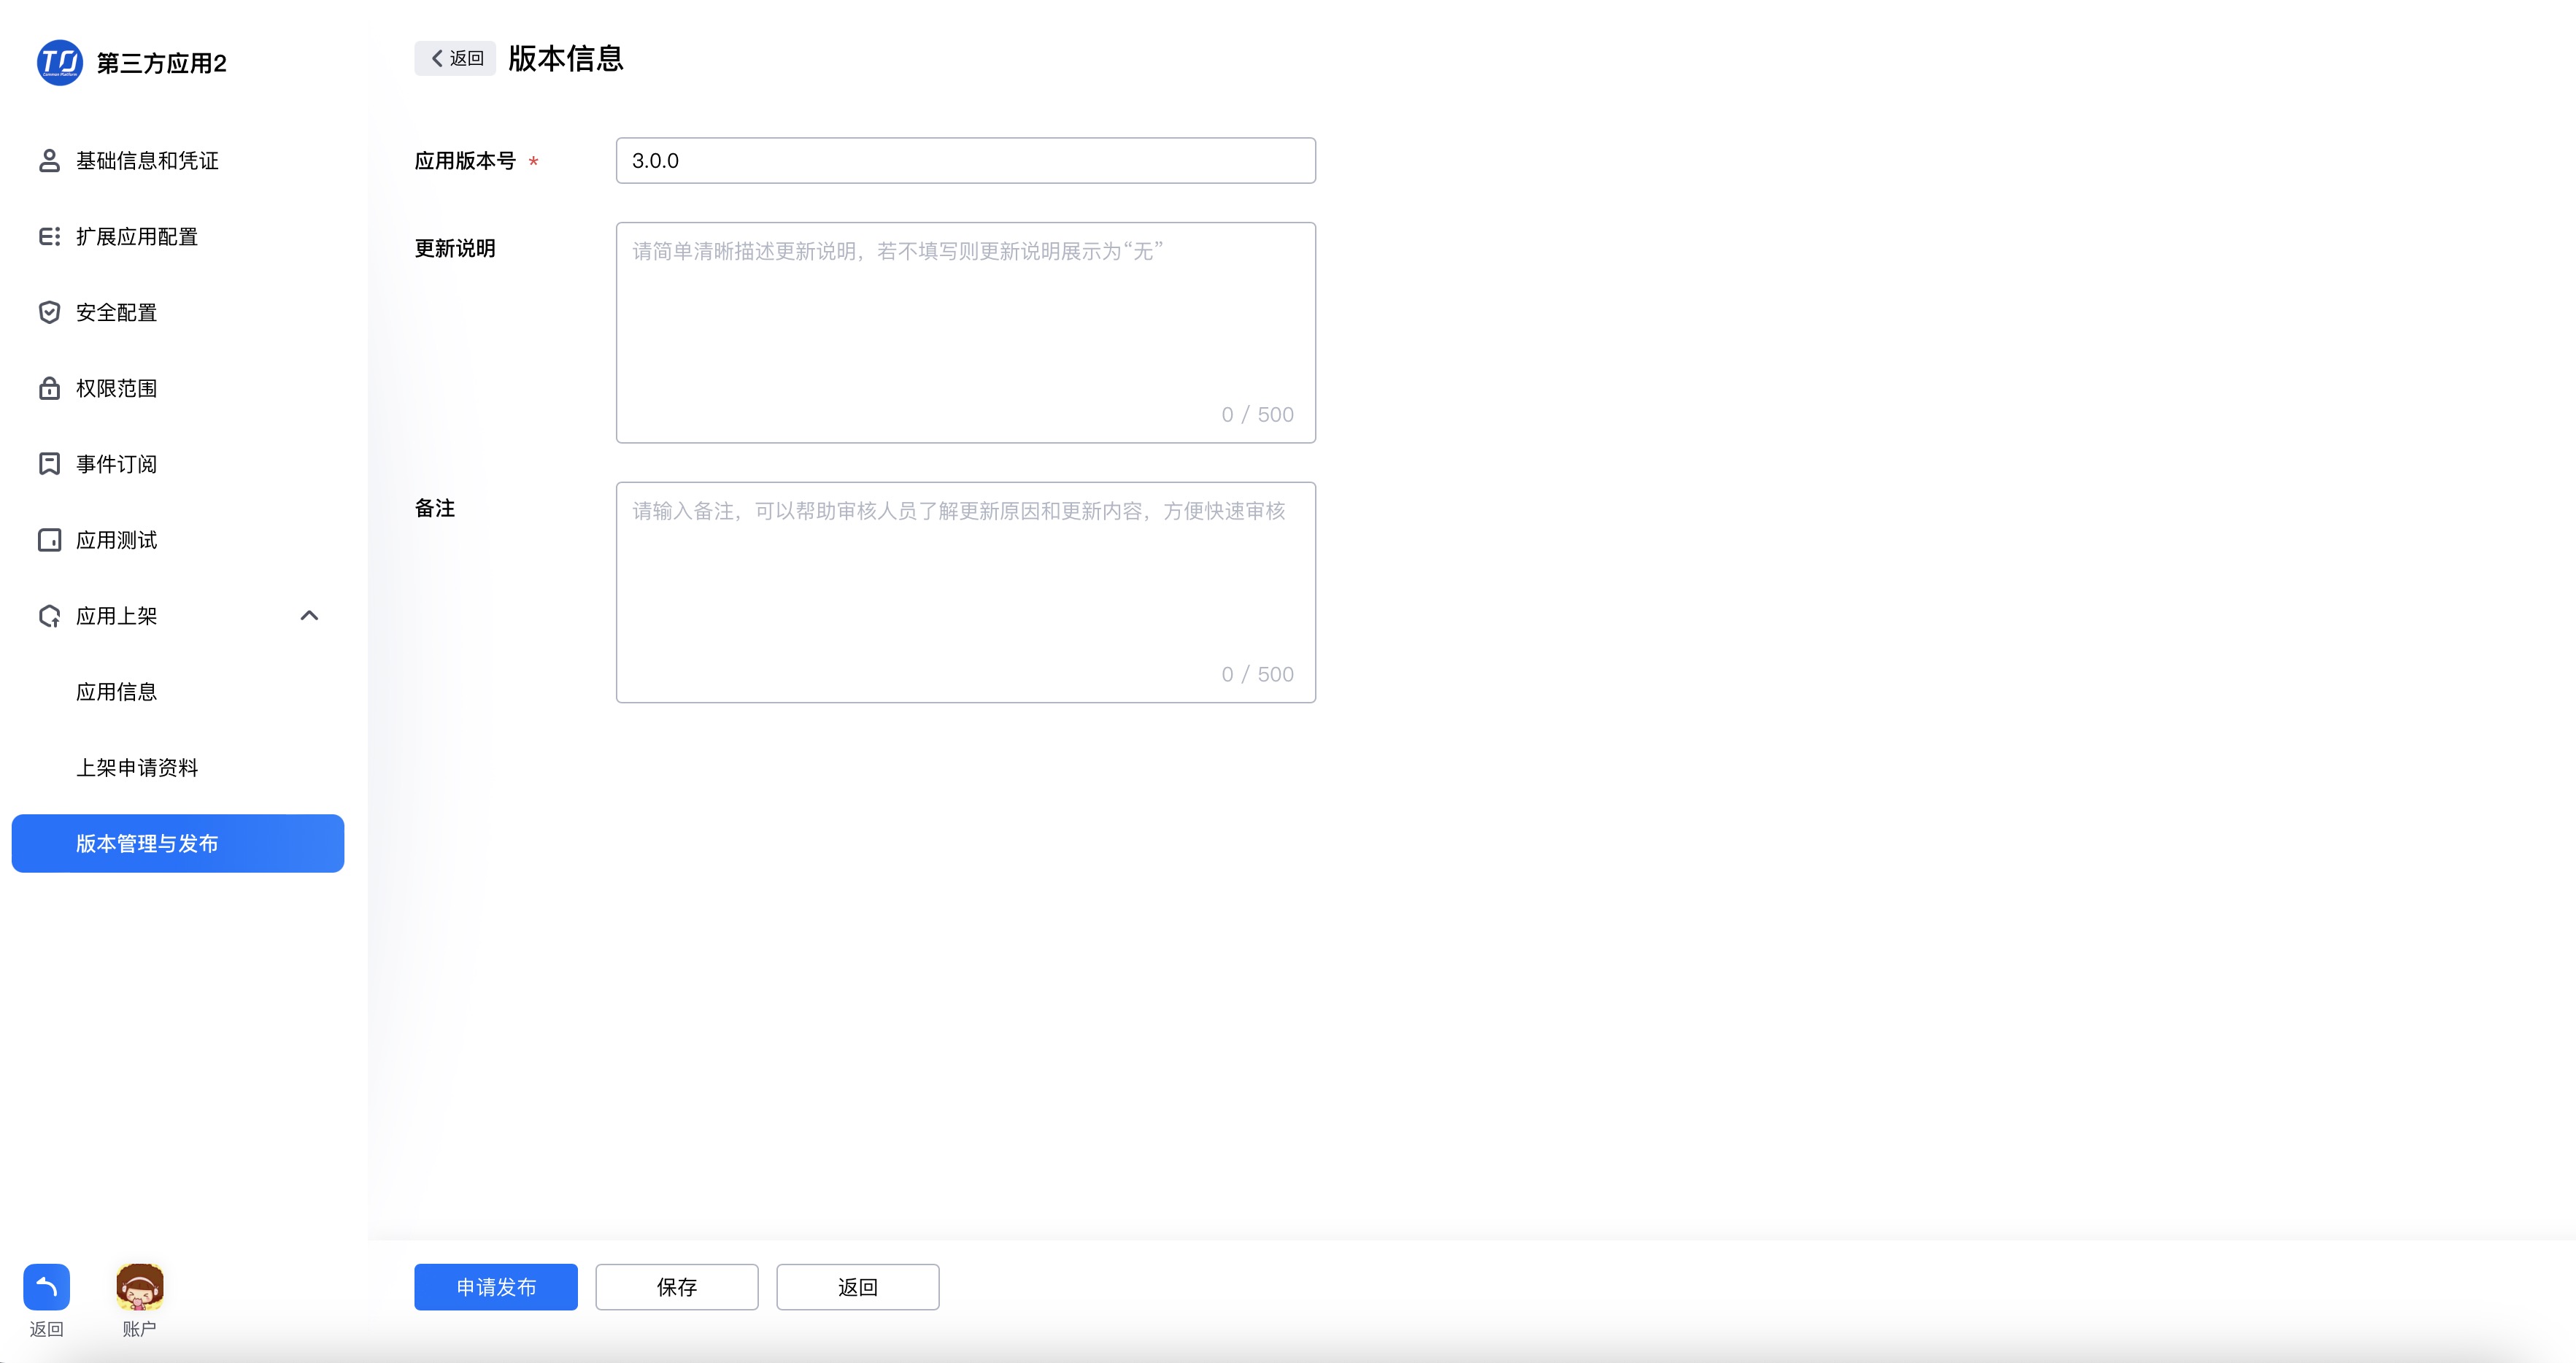The width and height of the screenshot is (2576, 1363).
Task: Click the person icon beside 基础信息和凭证
Action: [x=49, y=161]
